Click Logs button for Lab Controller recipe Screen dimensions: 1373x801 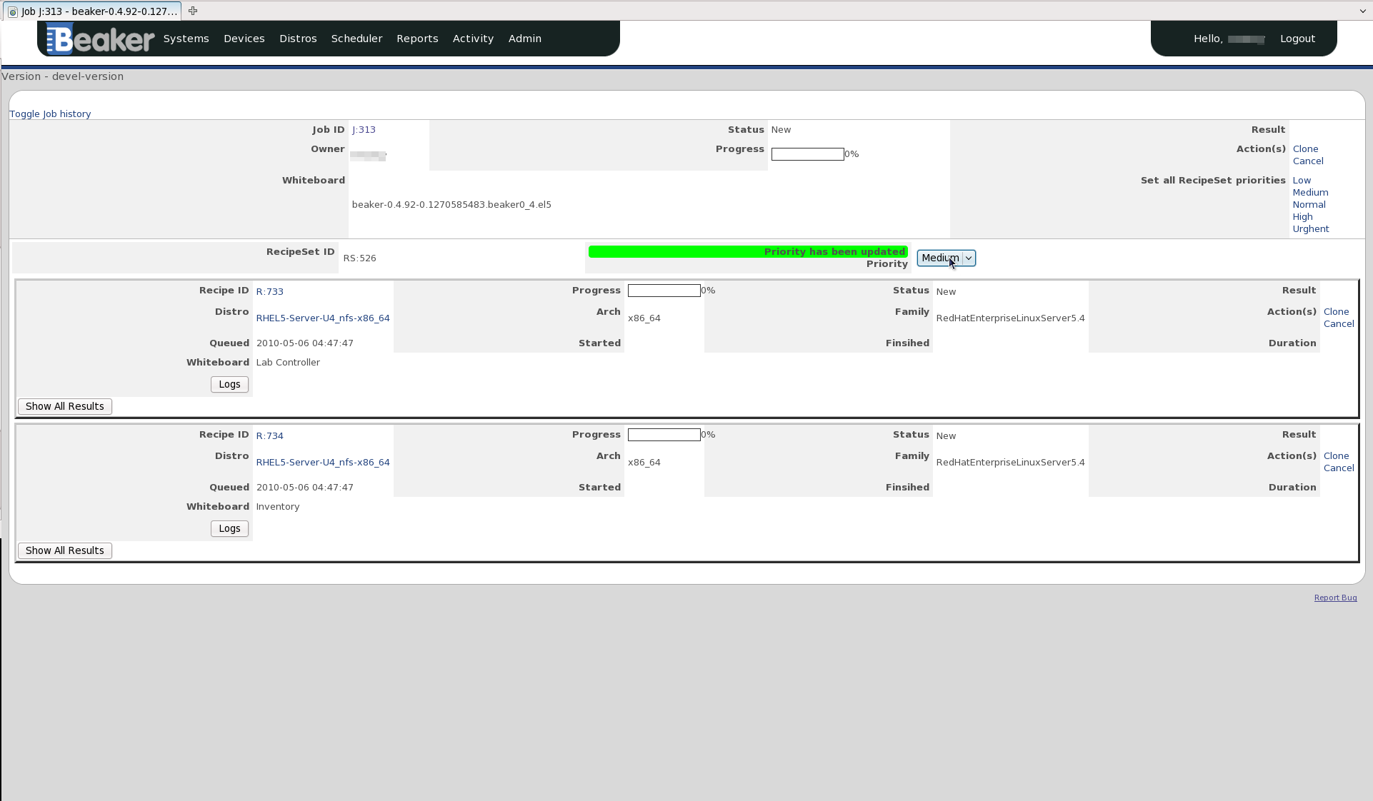click(x=229, y=384)
